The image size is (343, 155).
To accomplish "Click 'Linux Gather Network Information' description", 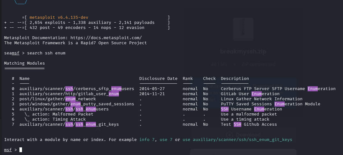I will click(262, 99).
